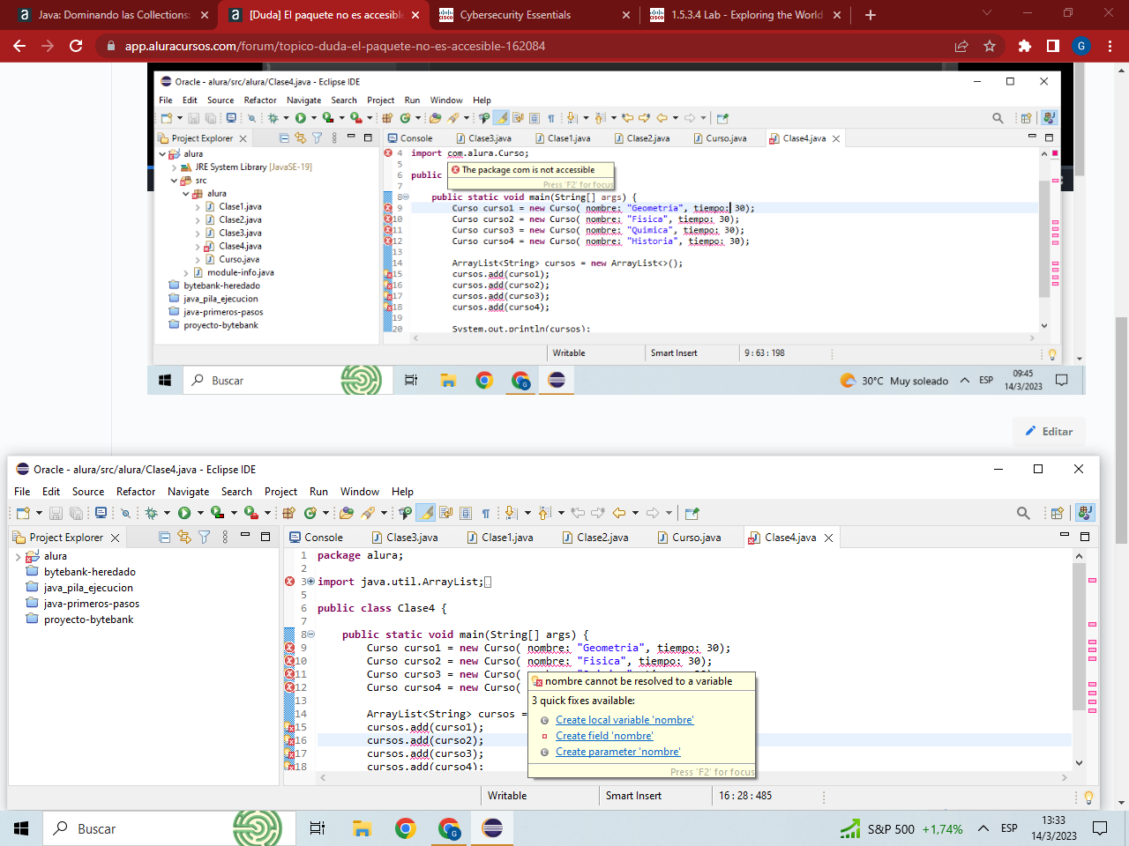
Task: Open the Source menu in Eclipse
Action: pos(88,492)
